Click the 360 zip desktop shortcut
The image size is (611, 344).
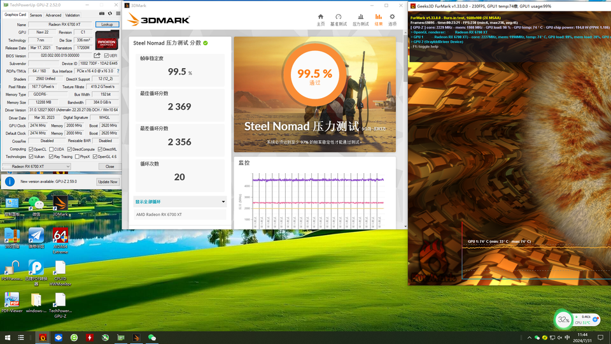point(12,238)
